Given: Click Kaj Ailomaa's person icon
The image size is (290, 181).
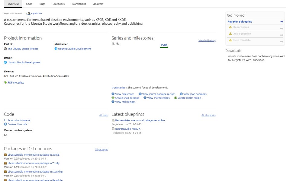Looking at the screenshot, I should [x=29, y=14].
